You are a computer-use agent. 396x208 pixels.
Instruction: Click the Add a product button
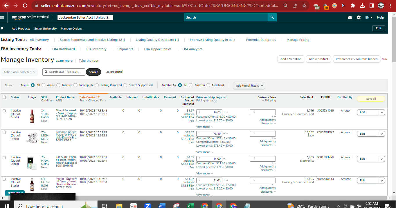coord(318,59)
